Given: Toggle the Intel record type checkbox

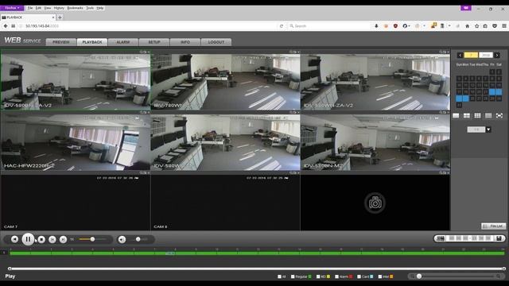Looking at the screenshot, I should click(380, 276).
